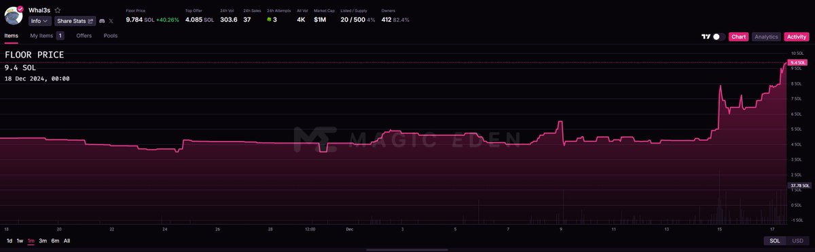
Task: Select the 6m time range
Action: 55,240
